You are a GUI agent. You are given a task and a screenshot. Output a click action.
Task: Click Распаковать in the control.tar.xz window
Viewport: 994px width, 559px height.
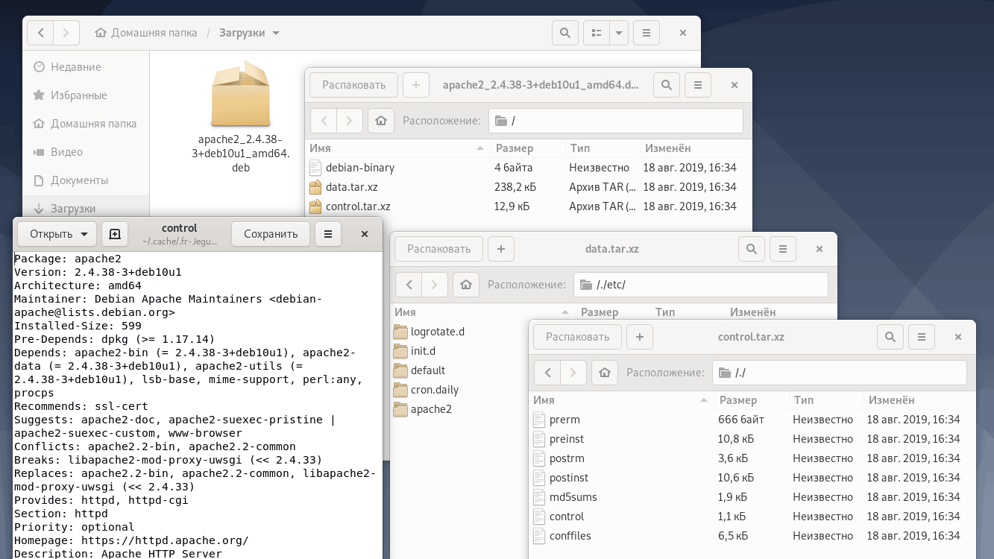(x=577, y=337)
